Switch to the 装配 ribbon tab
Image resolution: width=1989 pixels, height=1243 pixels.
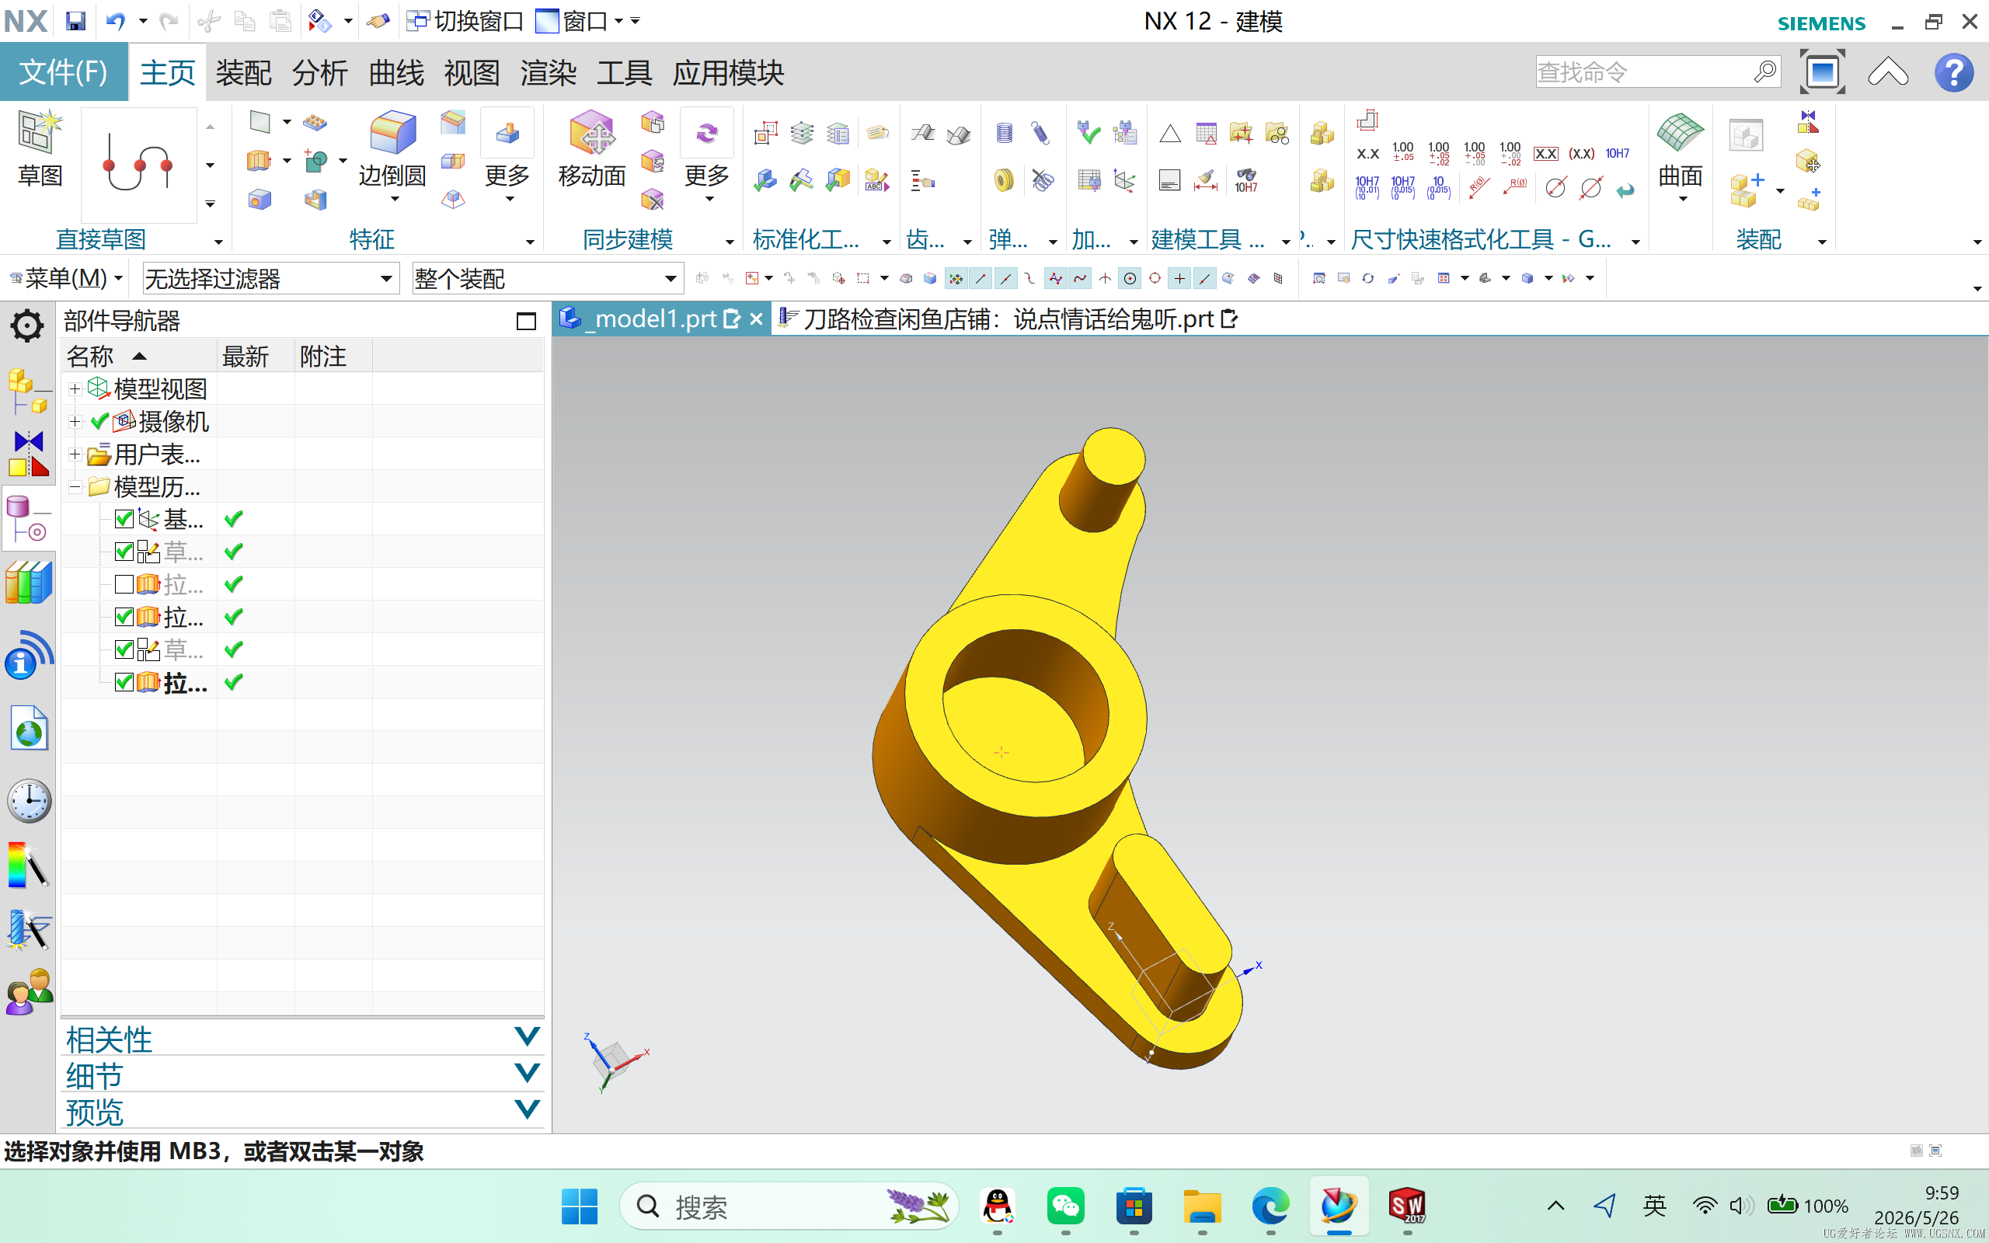[243, 72]
